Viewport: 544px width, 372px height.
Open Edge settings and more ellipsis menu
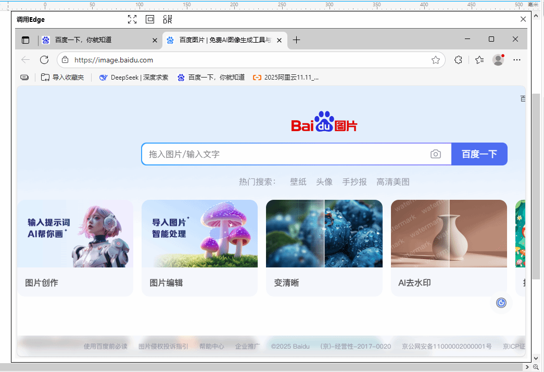(x=517, y=60)
